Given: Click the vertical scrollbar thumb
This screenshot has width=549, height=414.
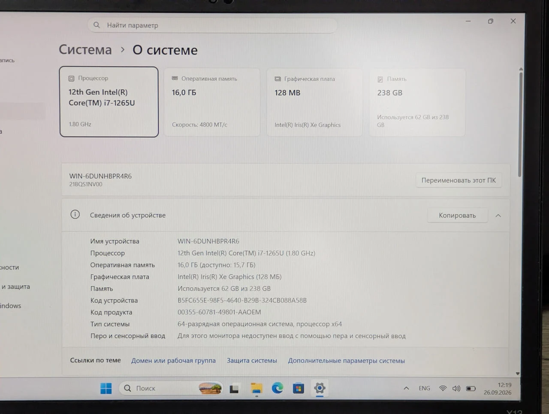Looking at the screenshot, I should (x=520, y=125).
